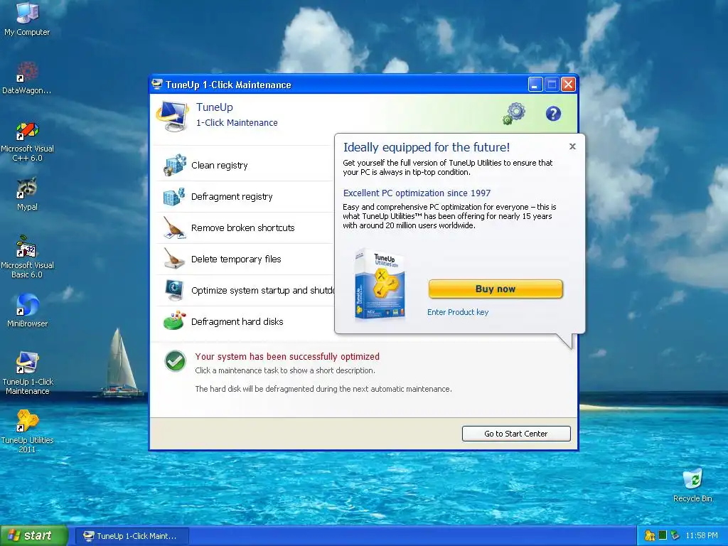This screenshot has height=546, width=728.
Task: Click 'Ideally equipped for the future!' heading
Action: coord(427,147)
